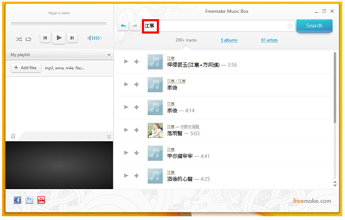Open the Twitter page icon
Screen dimensions: 345x220
[29, 200]
